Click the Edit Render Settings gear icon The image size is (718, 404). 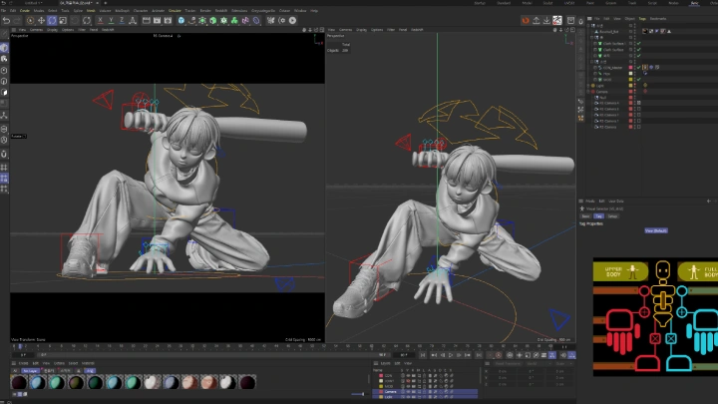point(166,20)
